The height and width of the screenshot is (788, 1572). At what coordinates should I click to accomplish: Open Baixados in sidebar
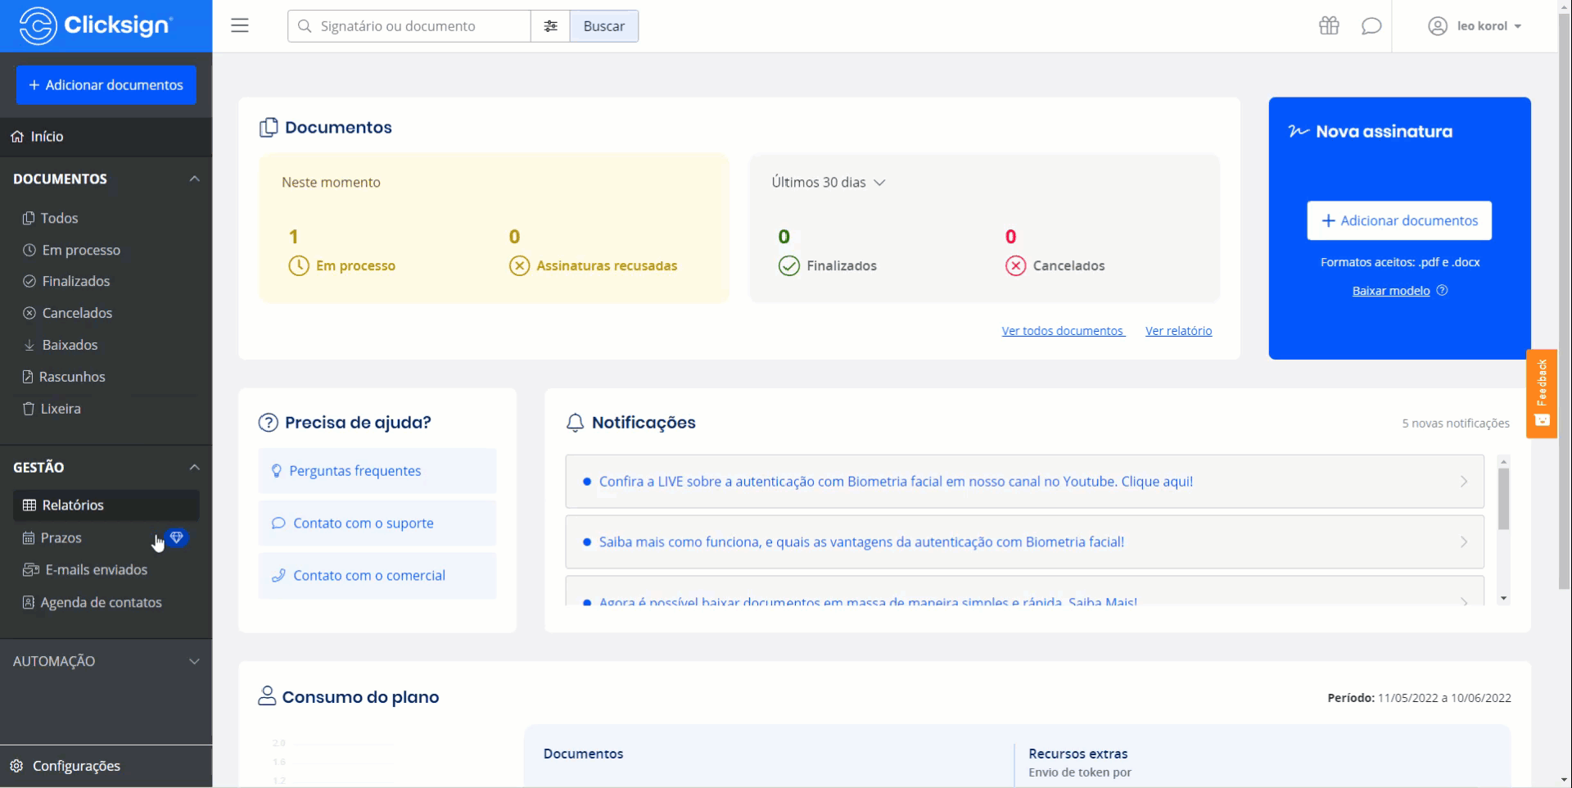coord(106,345)
